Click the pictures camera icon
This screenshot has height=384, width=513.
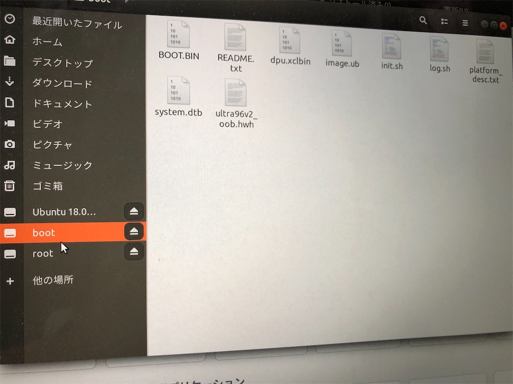10,144
